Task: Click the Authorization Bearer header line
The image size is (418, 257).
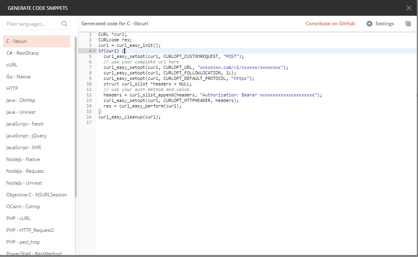Action: pos(213,95)
